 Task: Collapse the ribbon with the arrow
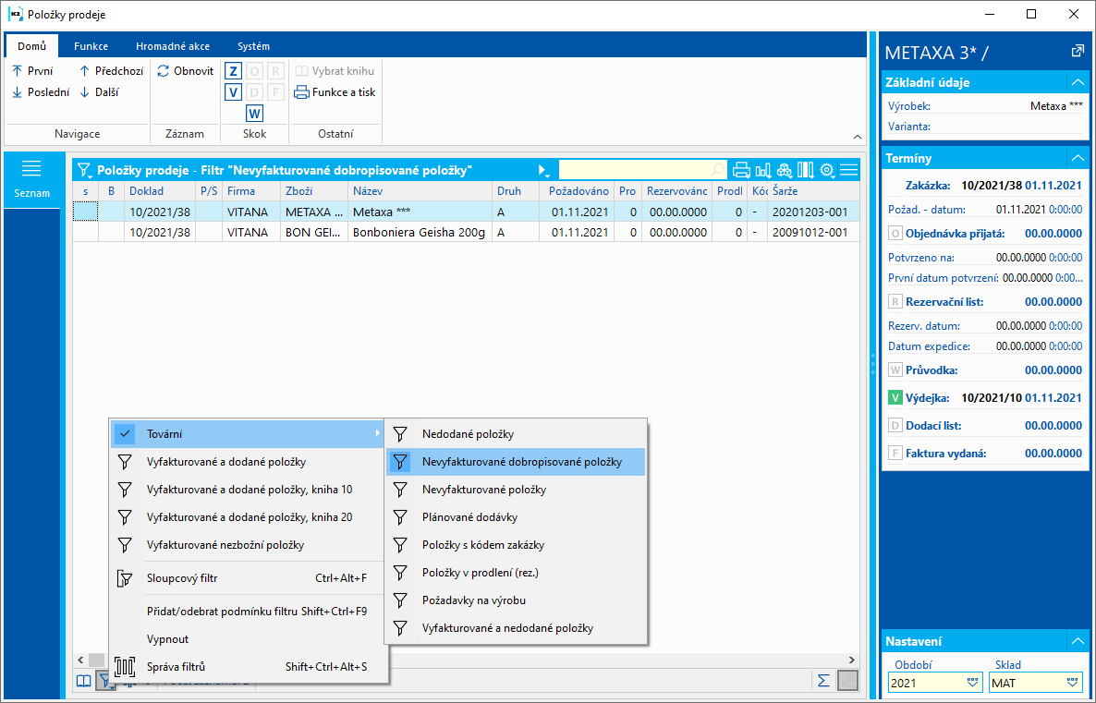pos(858,137)
